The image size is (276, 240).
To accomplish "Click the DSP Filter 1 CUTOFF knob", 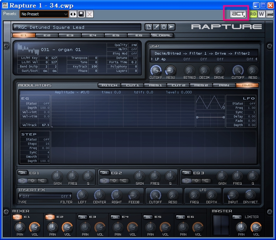I will pyautogui.click(x=156, y=70).
